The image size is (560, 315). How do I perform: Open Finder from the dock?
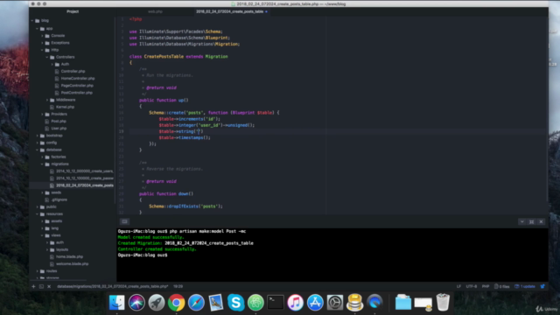point(116,303)
